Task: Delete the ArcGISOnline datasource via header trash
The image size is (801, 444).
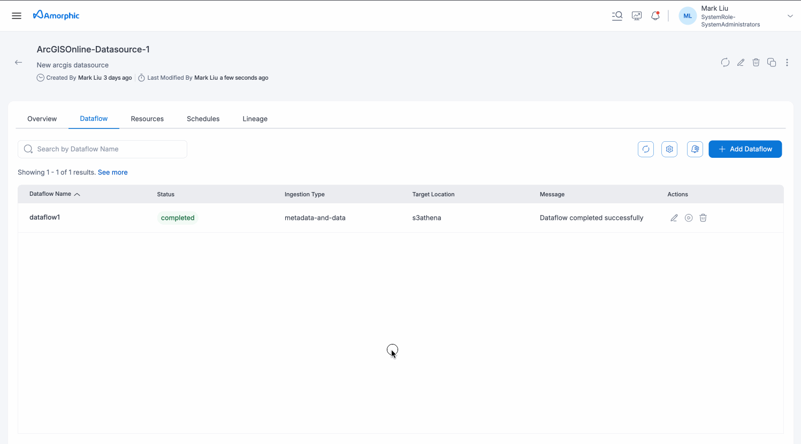Action: 756,63
